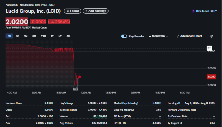Select the 6M chart range
This screenshot has height=127, width=222.
tap(34, 36)
